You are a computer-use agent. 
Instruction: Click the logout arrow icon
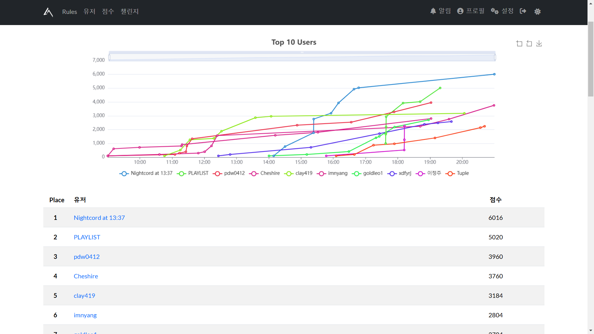(x=523, y=11)
